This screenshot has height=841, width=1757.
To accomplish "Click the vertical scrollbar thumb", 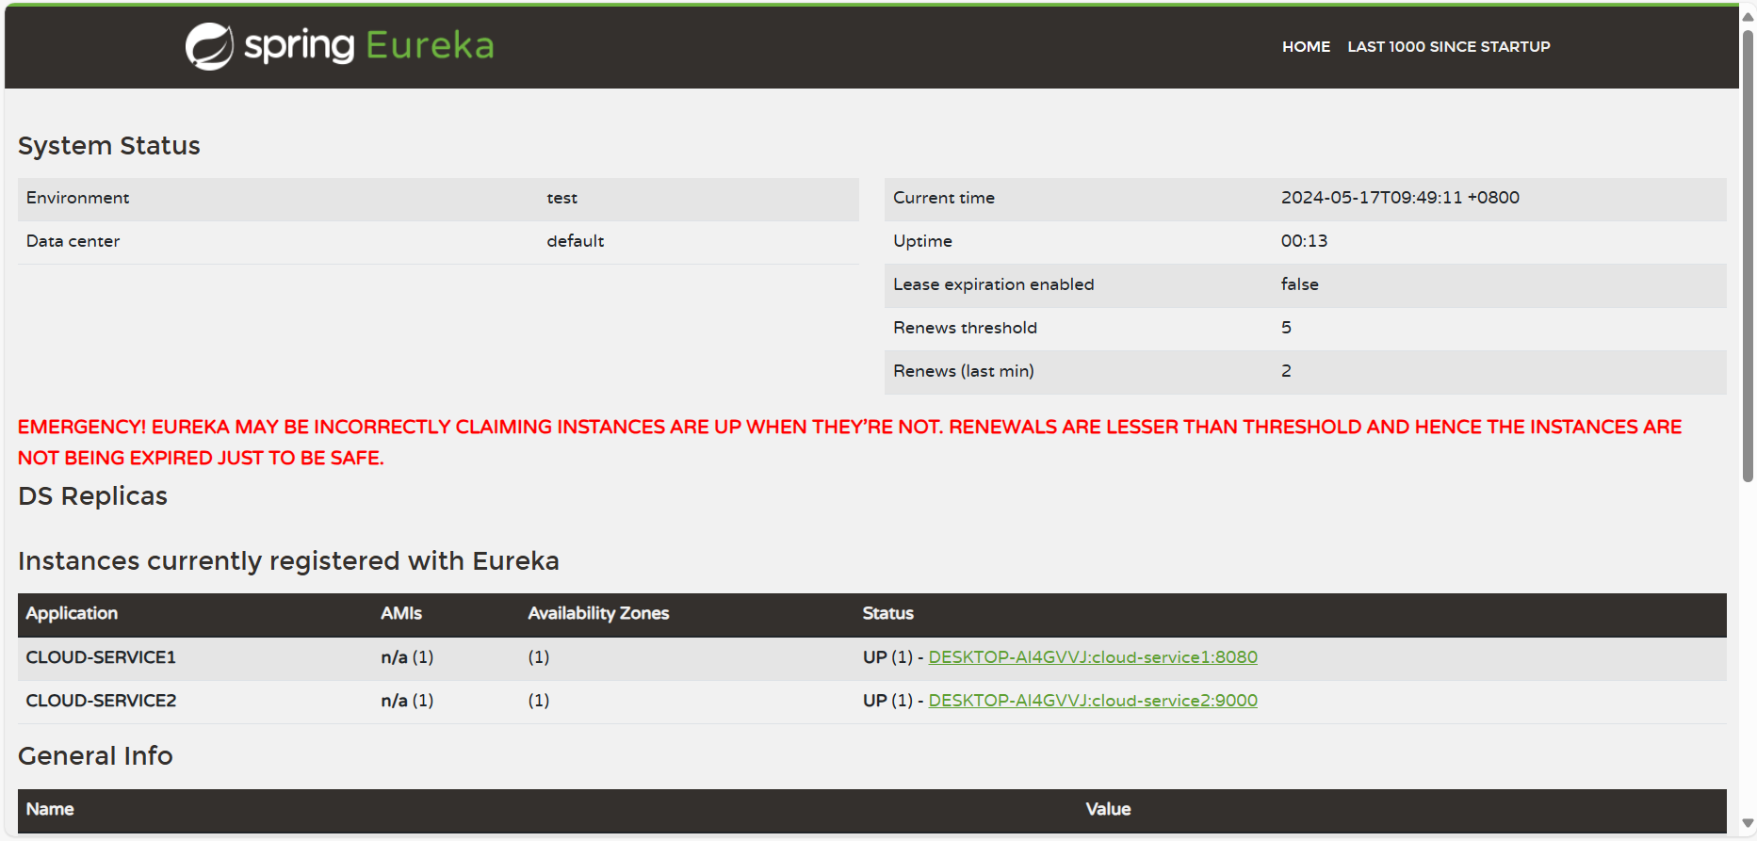I will (x=1748, y=254).
